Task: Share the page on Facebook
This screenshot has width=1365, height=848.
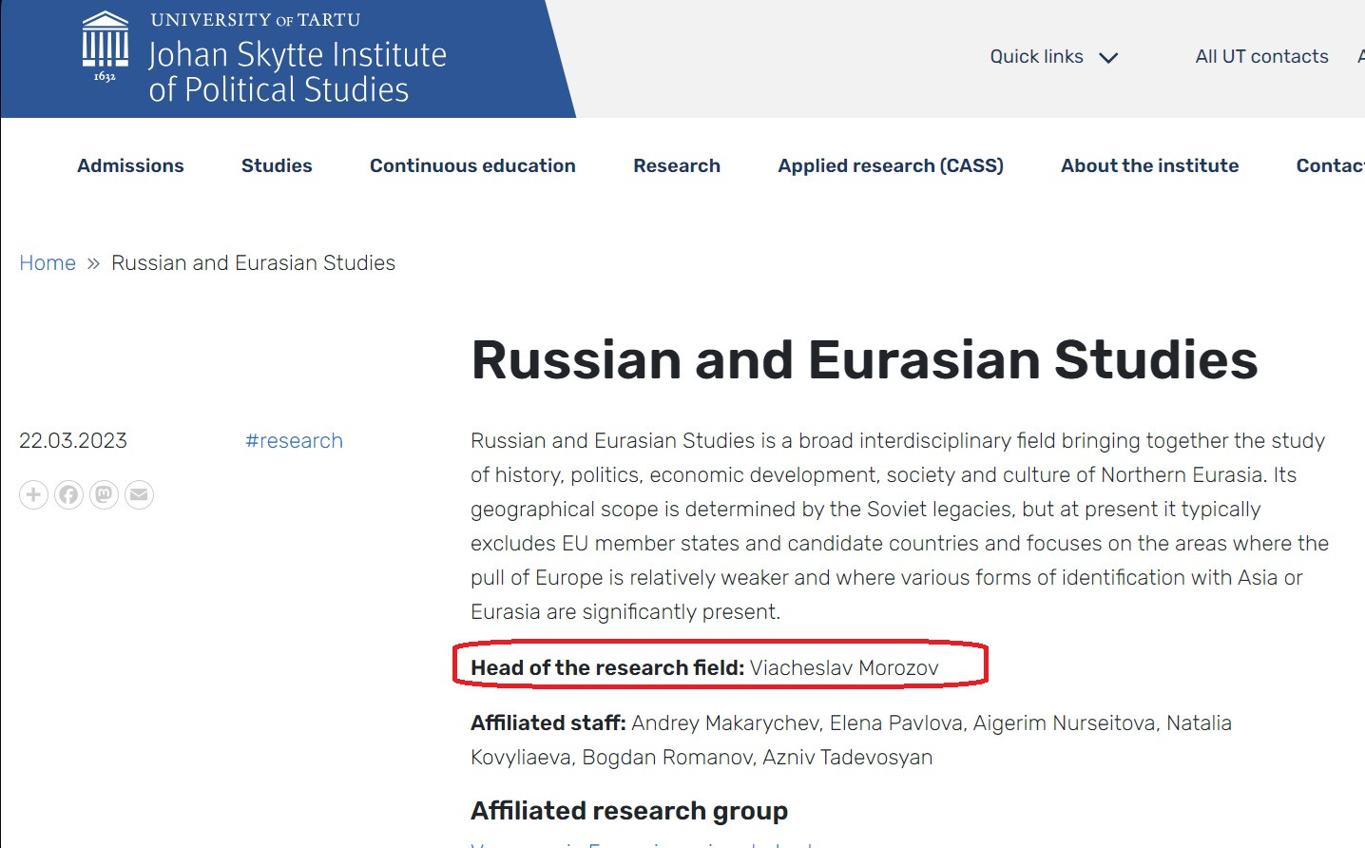Action: point(68,494)
